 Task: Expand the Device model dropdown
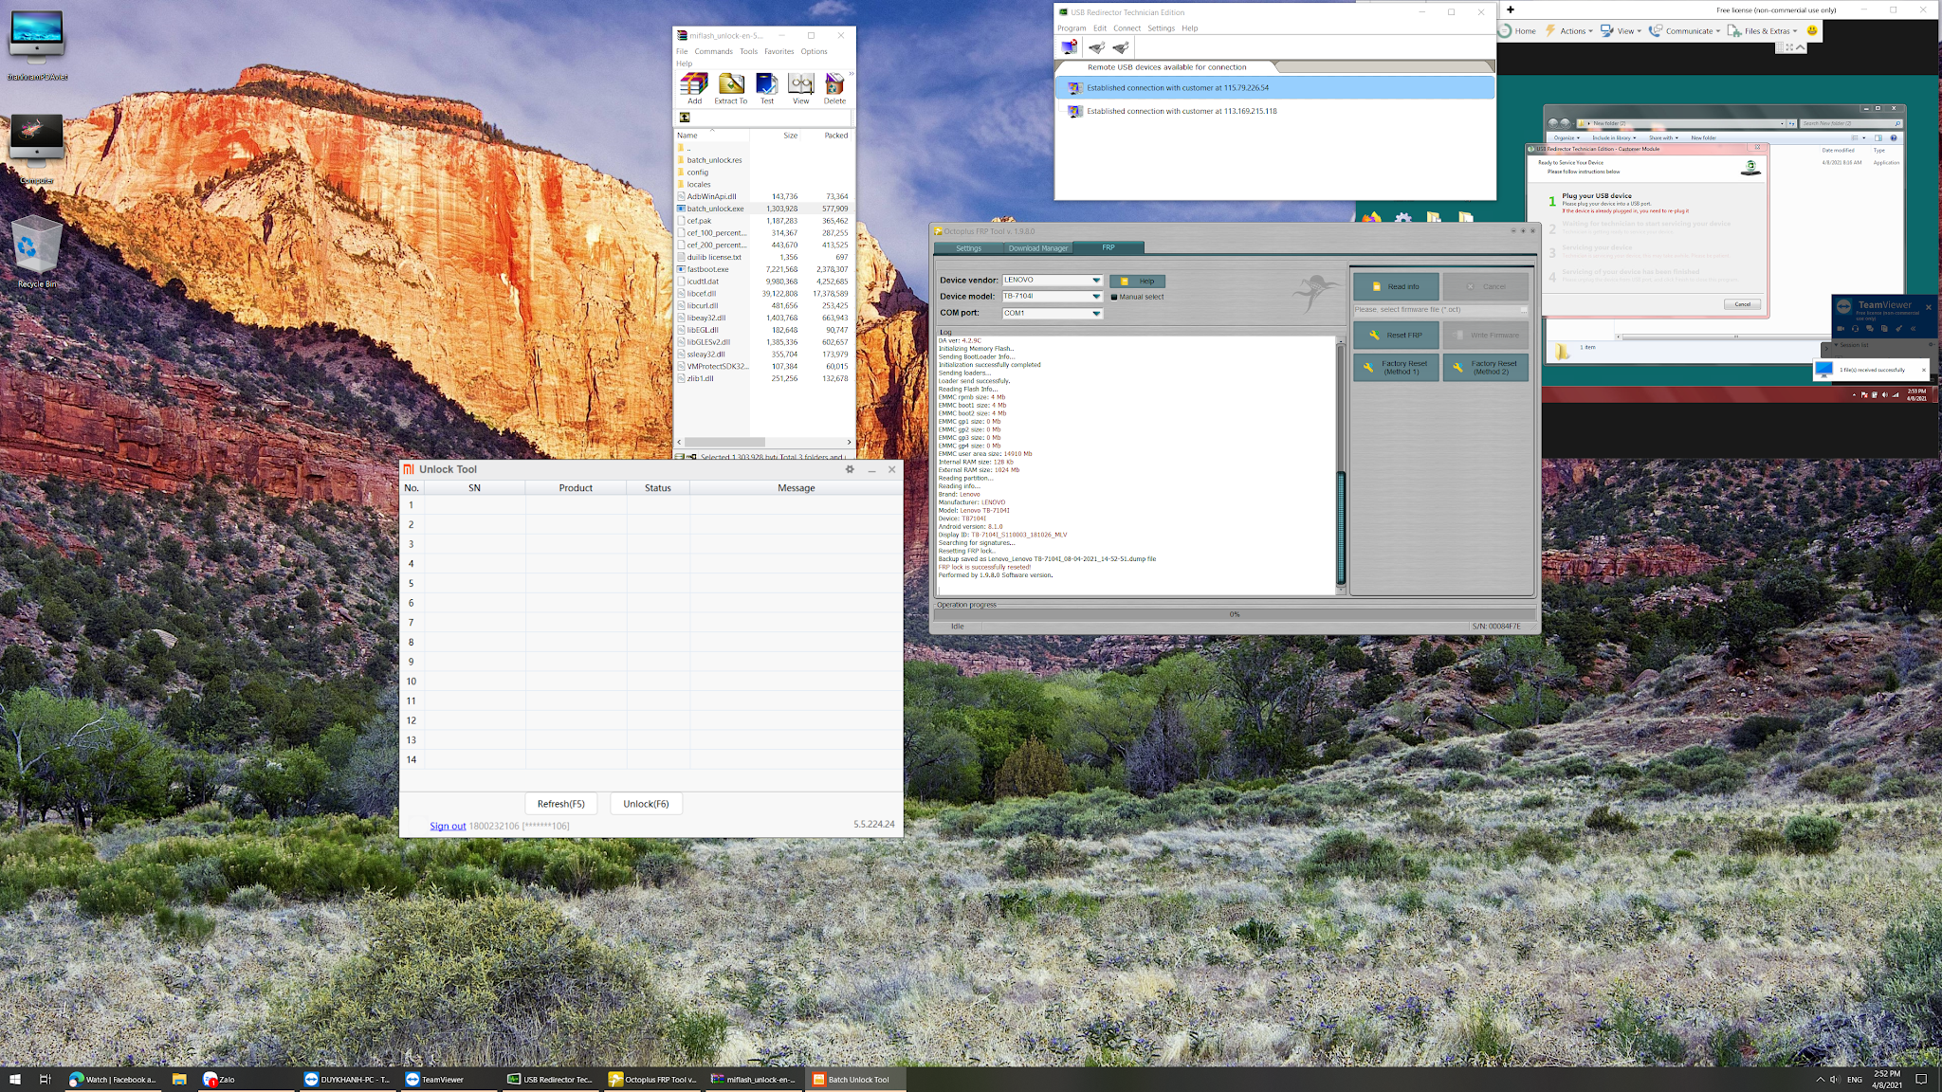(x=1096, y=297)
